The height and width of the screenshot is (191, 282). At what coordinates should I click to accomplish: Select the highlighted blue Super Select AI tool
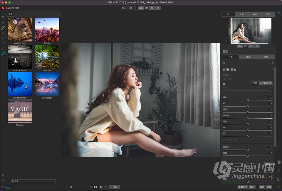4,54
